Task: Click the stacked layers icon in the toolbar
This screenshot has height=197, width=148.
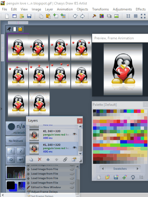Action: click(x=109, y=16)
